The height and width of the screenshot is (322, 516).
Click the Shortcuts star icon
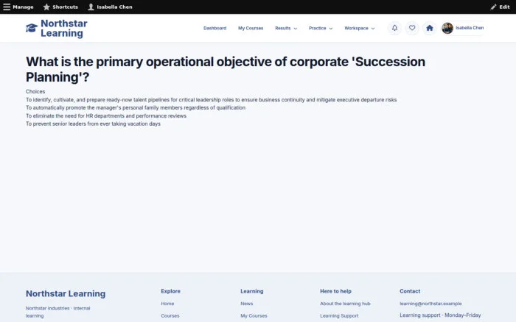tap(46, 7)
